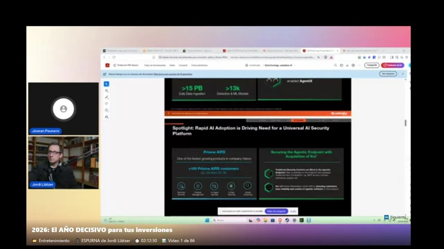Click Dejar de compartir button

click(276, 211)
